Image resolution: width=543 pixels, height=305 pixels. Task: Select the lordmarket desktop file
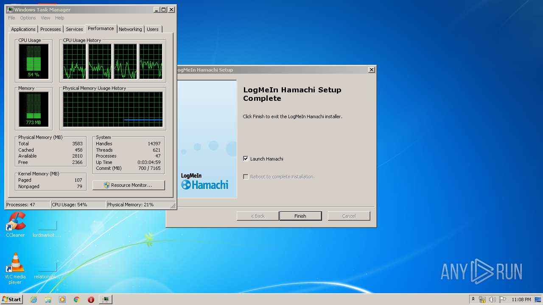click(47, 228)
